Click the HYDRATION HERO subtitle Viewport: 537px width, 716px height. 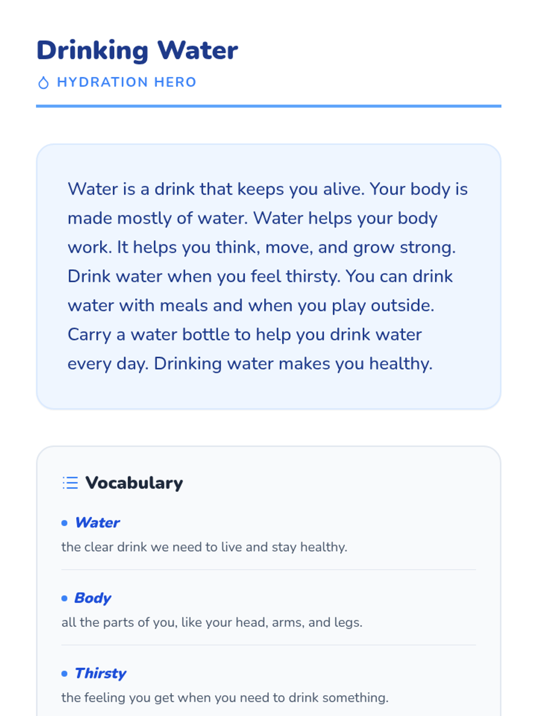point(127,82)
